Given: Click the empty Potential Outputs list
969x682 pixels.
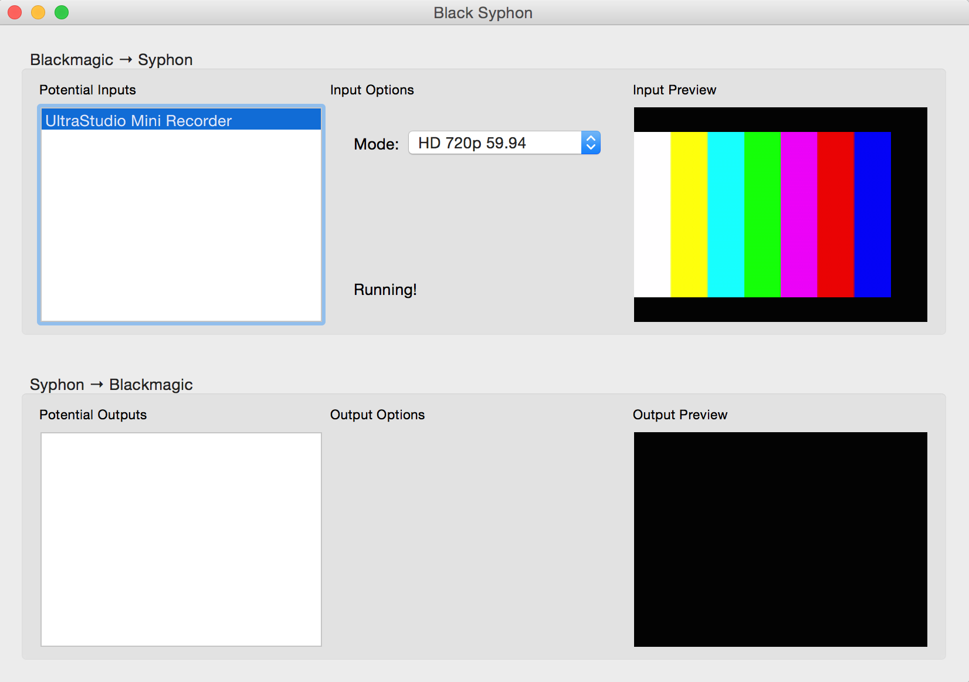Looking at the screenshot, I should coord(181,540).
